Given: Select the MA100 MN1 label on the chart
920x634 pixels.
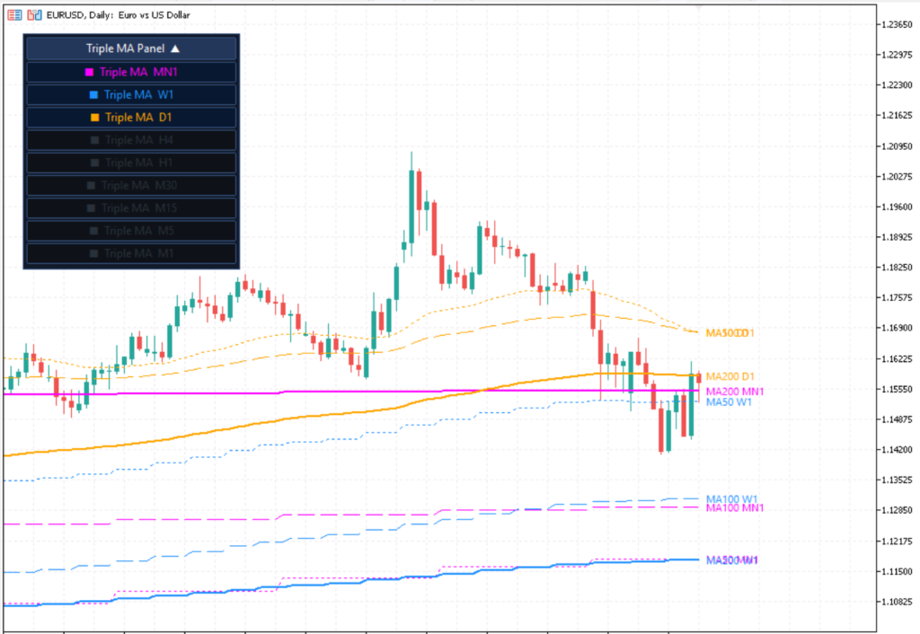Looking at the screenshot, I should click(734, 508).
